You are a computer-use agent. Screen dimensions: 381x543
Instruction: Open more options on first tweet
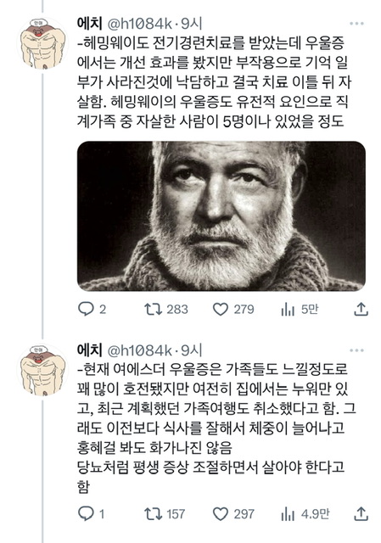tap(356, 24)
